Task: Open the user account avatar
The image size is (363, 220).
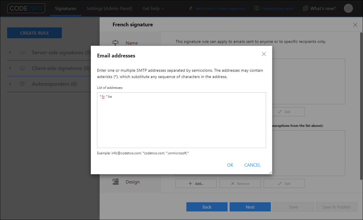Action: coord(348,8)
